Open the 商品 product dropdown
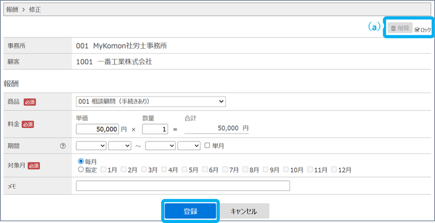 [x=151, y=102]
